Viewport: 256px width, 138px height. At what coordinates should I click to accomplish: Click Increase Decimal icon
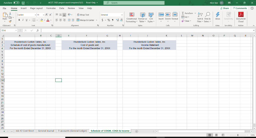click(x=117, y=20)
